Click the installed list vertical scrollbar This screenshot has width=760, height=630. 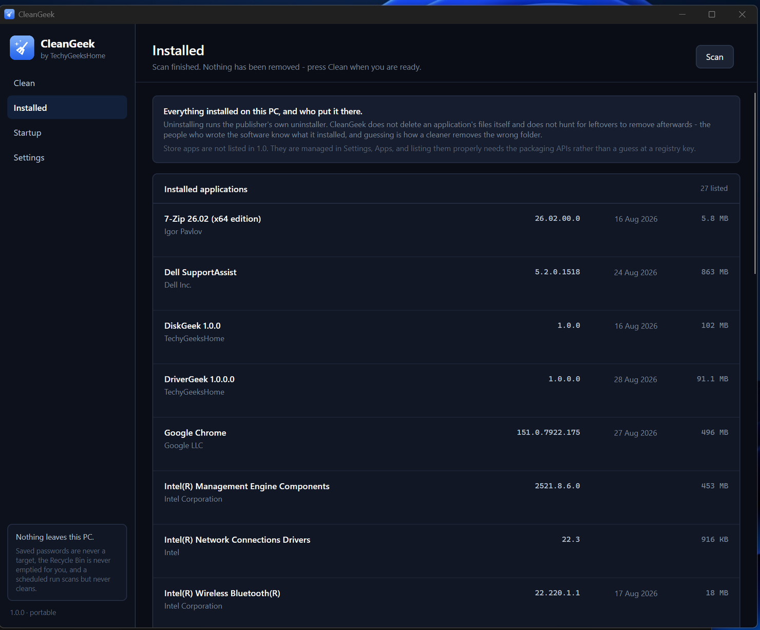pos(755,183)
